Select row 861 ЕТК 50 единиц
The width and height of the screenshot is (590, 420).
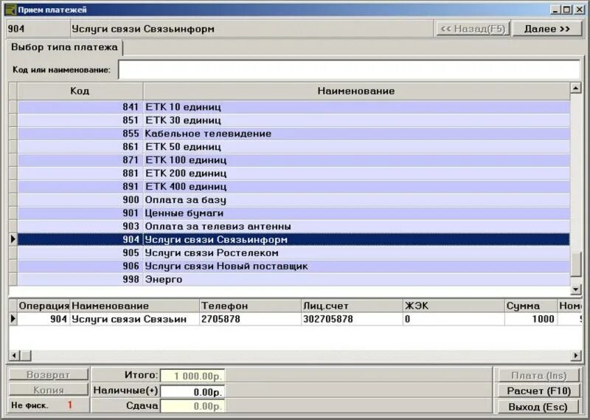coord(294,147)
